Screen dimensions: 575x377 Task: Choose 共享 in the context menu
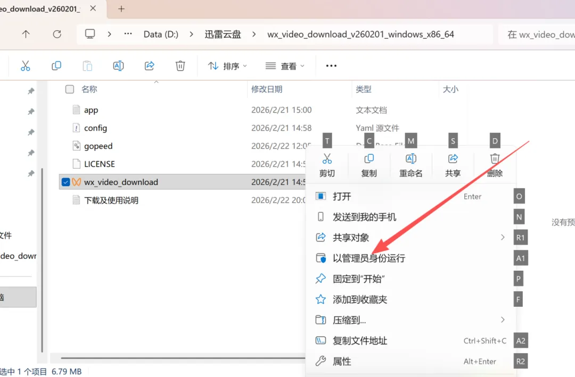pyautogui.click(x=453, y=165)
